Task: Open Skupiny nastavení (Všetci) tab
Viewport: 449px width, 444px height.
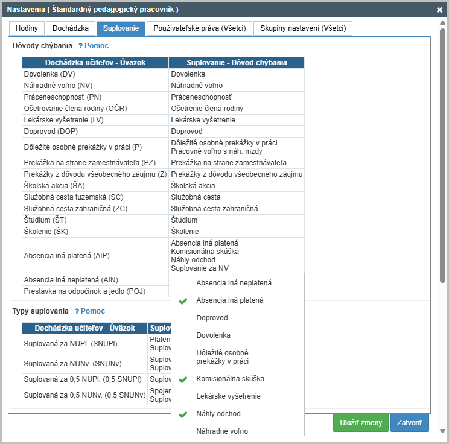Action: (x=303, y=28)
